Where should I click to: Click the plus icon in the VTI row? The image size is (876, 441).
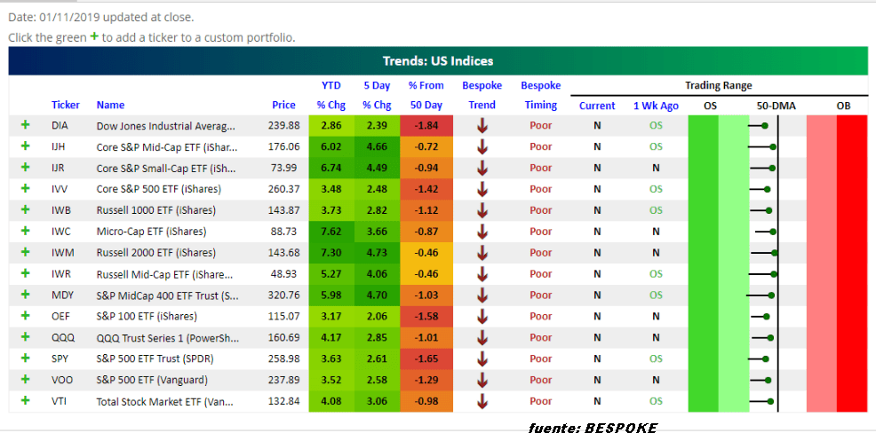click(x=25, y=401)
